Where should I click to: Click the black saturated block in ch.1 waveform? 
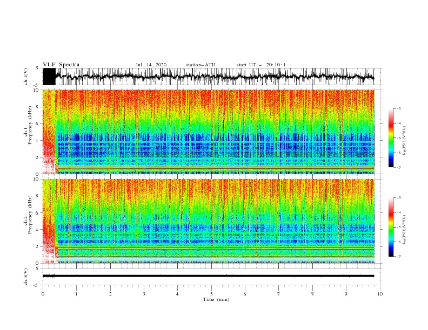tap(49, 77)
